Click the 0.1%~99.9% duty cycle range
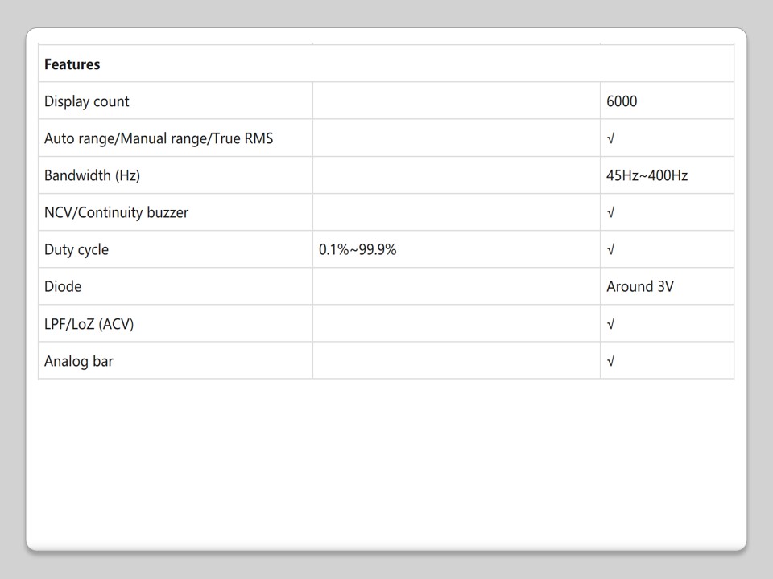 (x=358, y=249)
